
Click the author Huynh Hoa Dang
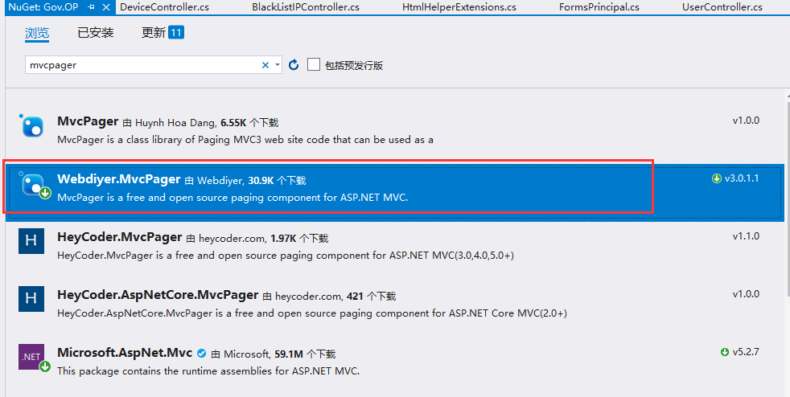coord(176,123)
